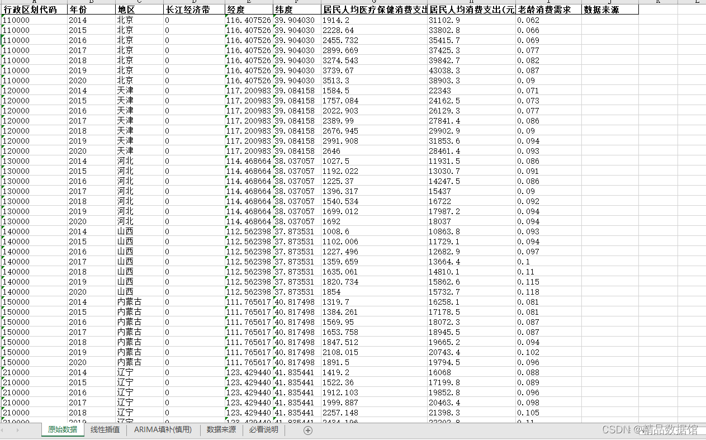Click the cell with value 31102.9
This screenshot has height=440, width=706.
[x=471, y=20]
